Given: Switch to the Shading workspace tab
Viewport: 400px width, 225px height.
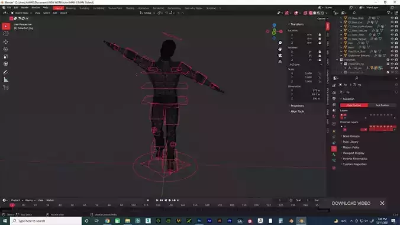Looking at the screenshot, I should click(130, 8).
